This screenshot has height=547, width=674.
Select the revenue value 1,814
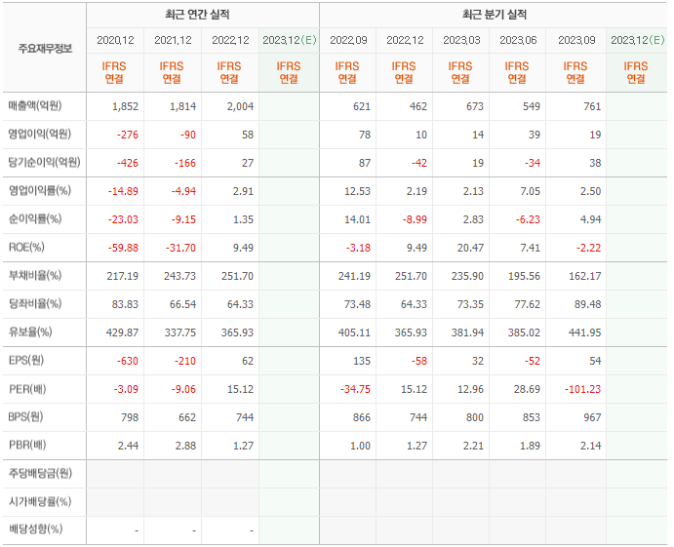point(182,106)
